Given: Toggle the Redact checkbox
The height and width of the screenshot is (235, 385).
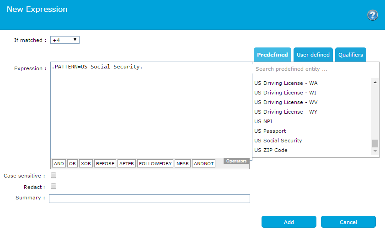Looking at the screenshot, I should click(x=53, y=187).
